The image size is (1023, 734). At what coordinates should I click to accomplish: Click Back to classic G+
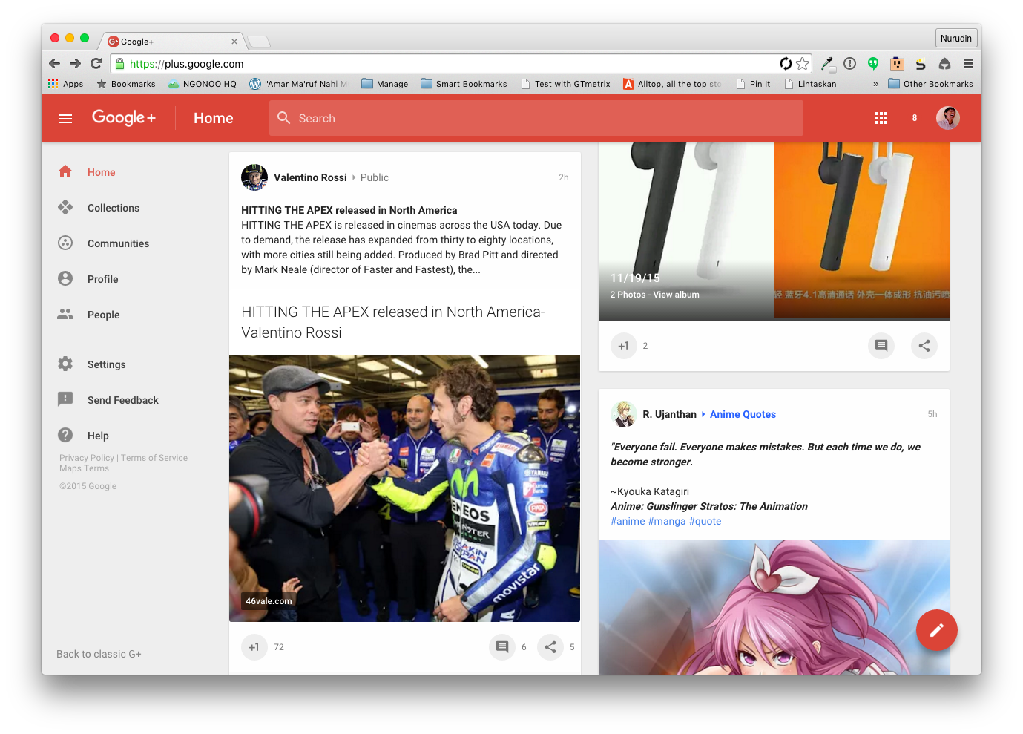99,654
